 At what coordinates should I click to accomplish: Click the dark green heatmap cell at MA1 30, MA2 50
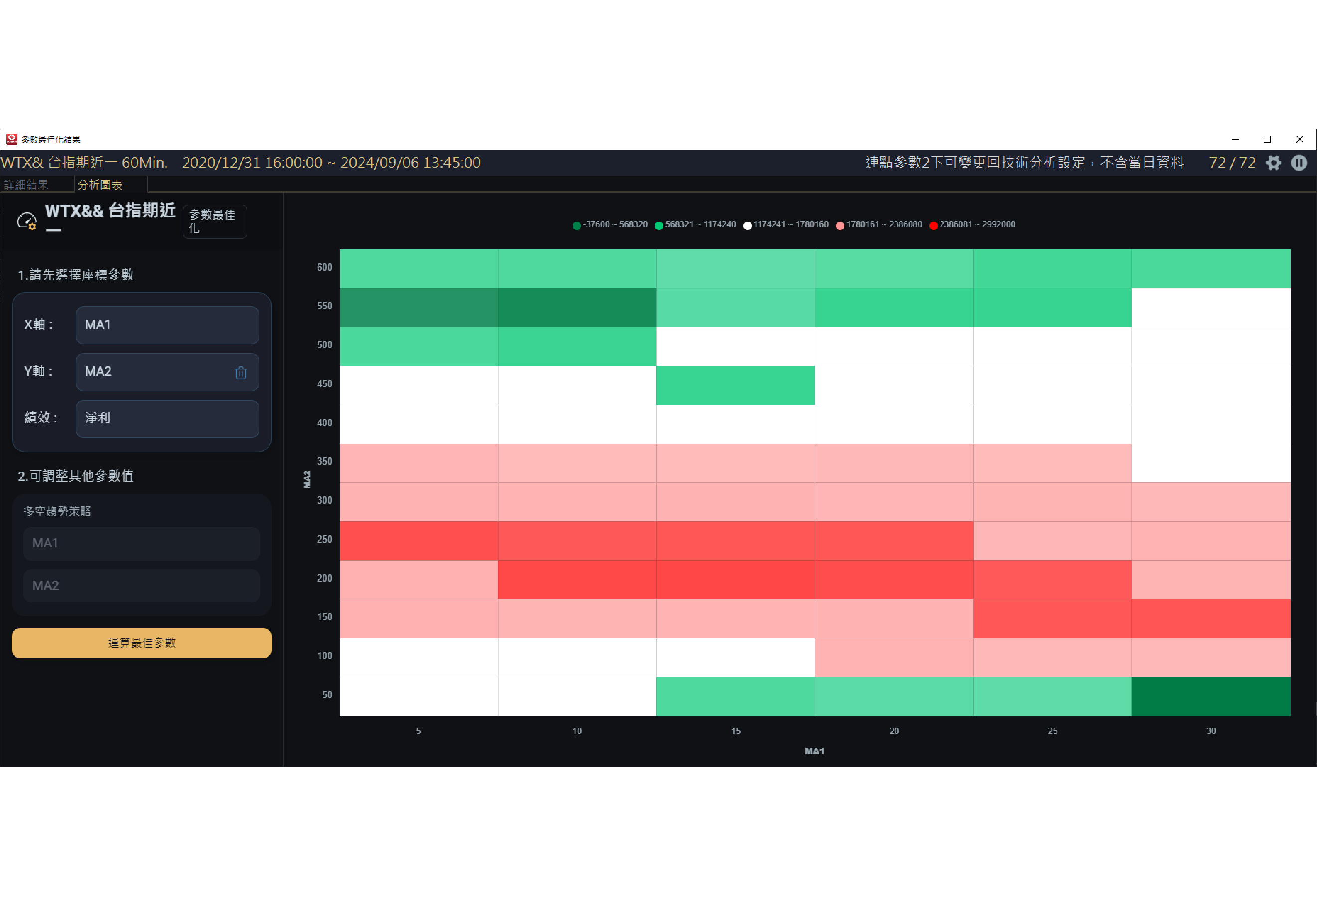tap(1211, 696)
